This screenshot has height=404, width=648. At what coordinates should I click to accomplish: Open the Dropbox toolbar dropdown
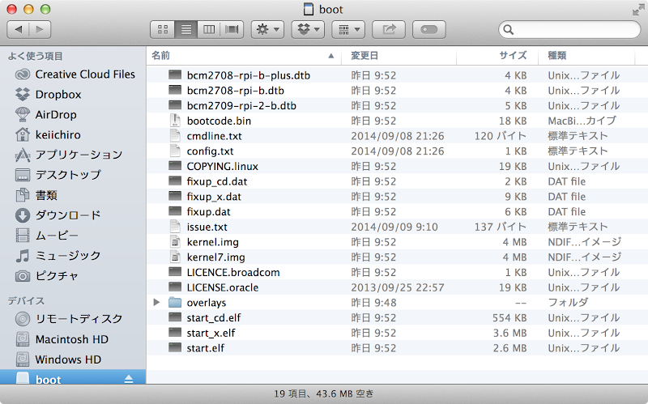[308, 29]
